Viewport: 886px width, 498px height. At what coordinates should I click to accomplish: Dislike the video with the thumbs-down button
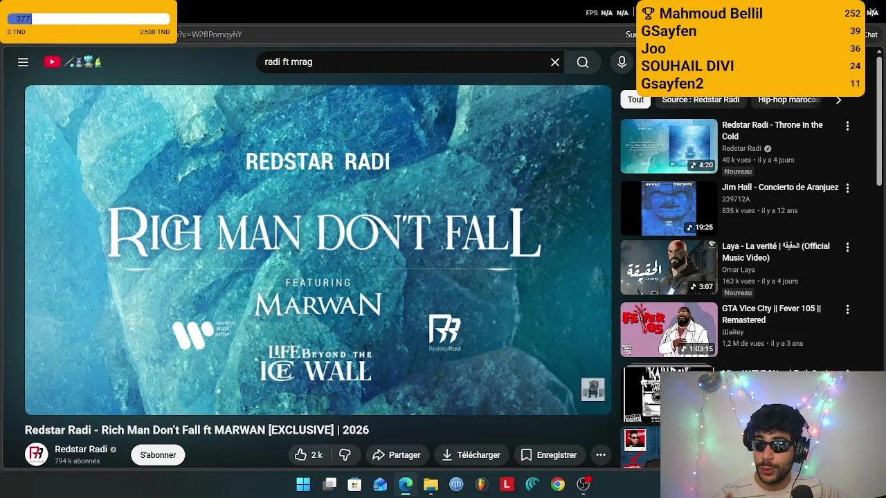(345, 455)
